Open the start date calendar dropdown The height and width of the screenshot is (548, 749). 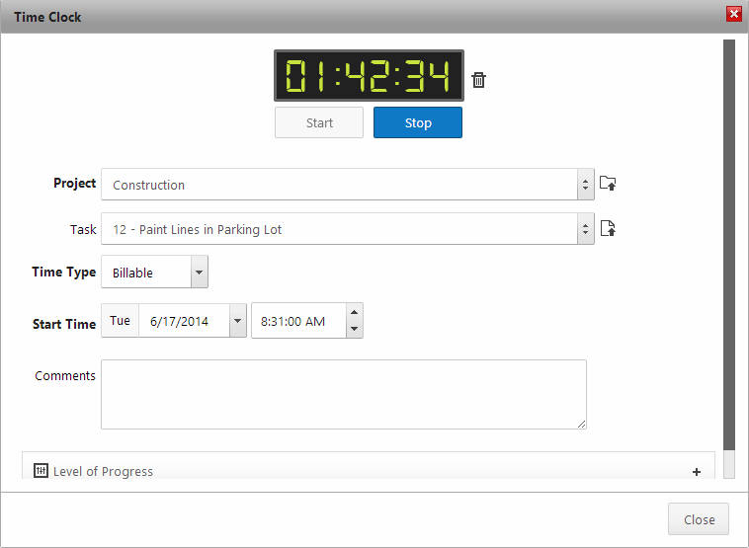pos(237,321)
